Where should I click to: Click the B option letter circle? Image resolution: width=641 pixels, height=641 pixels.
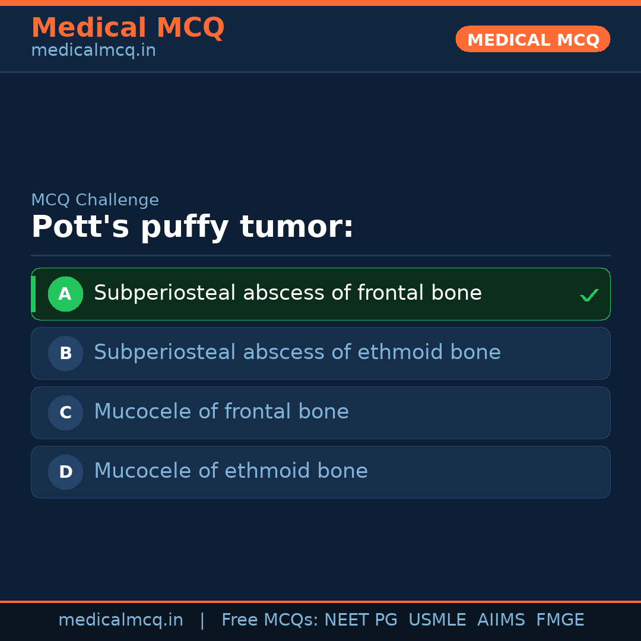pos(65,353)
